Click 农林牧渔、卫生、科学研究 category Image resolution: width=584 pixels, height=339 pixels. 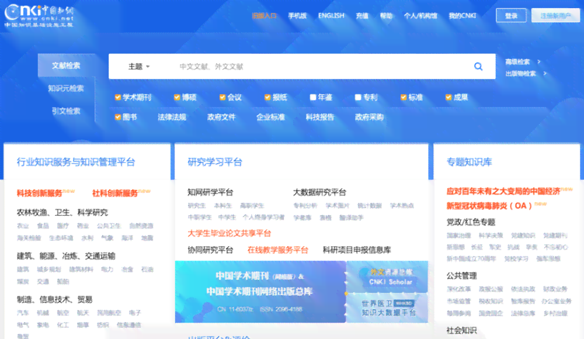tap(62, 212)
